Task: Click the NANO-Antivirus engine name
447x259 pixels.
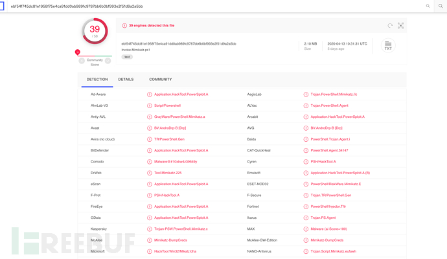Action: 259,251
